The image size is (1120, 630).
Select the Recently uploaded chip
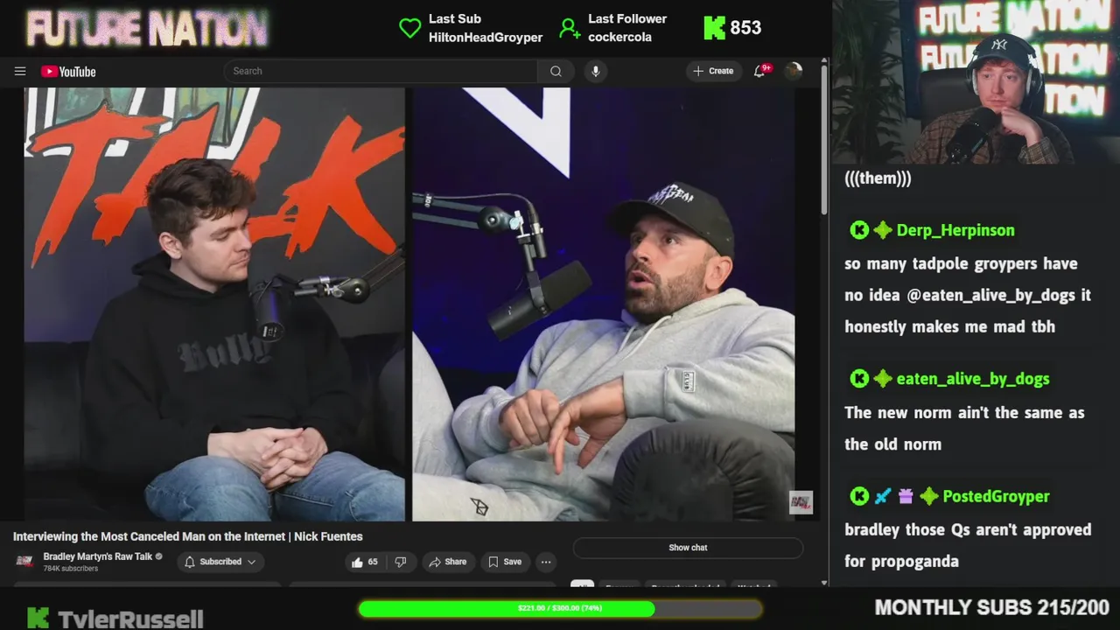(x=687, y=584)
